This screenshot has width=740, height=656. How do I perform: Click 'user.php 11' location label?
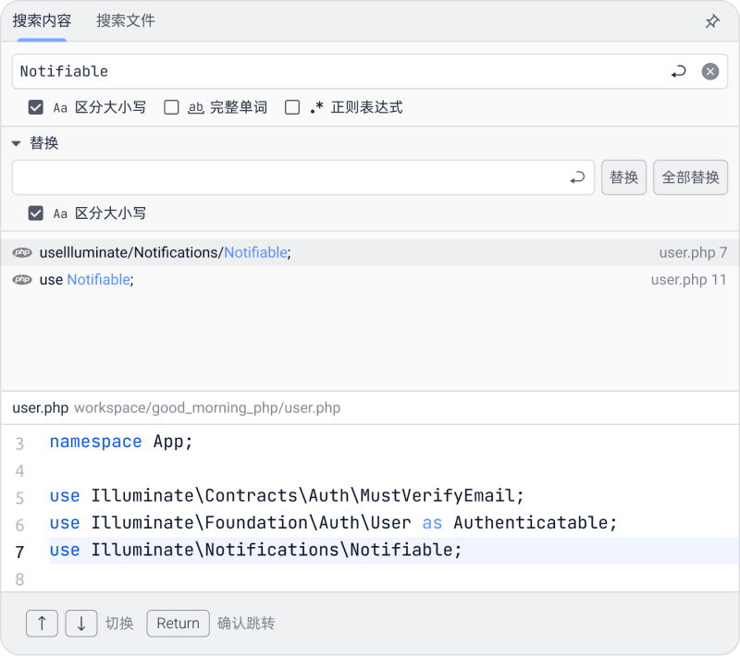pyautogui.click(x=688, y=280)
